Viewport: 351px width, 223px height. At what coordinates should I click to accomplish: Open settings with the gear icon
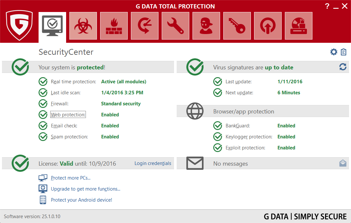click(334, 52)
